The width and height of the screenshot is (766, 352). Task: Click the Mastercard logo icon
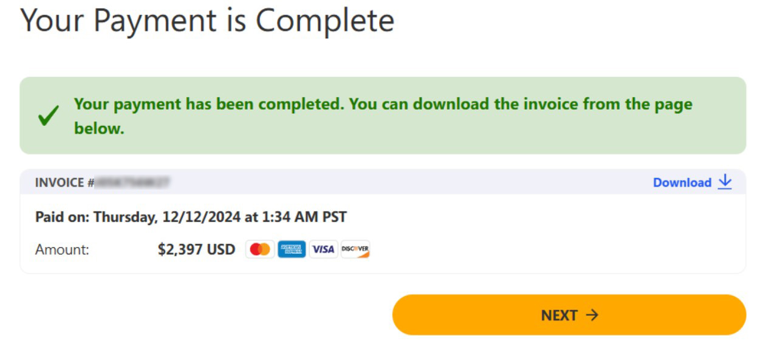click(x=260, y=249)
